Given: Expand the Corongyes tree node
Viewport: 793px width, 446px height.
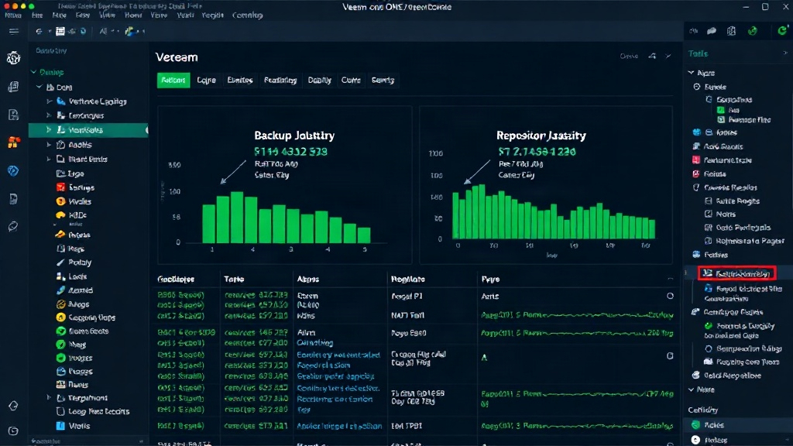Looking at the screenshot, I should click(x=49, y=115).
